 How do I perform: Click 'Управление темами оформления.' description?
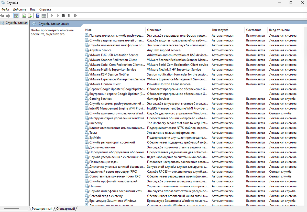pos(171,133)
